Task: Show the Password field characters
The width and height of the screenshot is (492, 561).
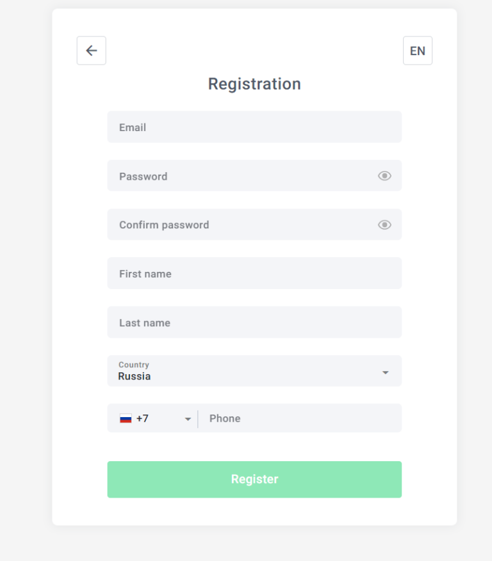Action: pyautogui.click(x=384, y=176)
